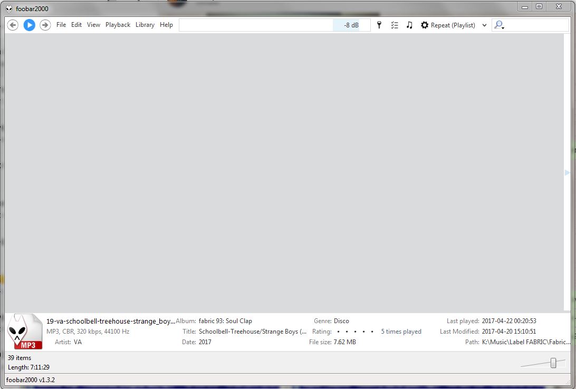Screen dimensions: 576x389
Task: Open the Help menu
Action: [166, 25]
